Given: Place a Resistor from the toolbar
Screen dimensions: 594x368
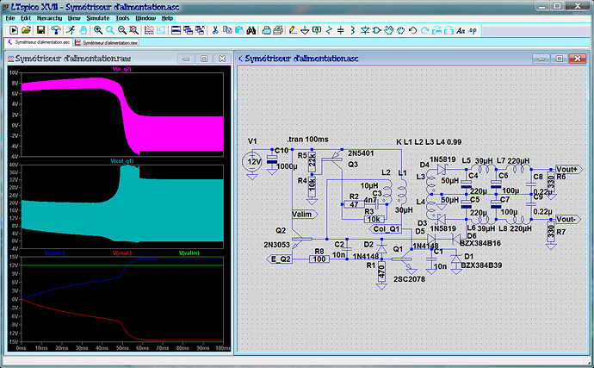Looking at the screenshot, I should click(x=329, y=30).
